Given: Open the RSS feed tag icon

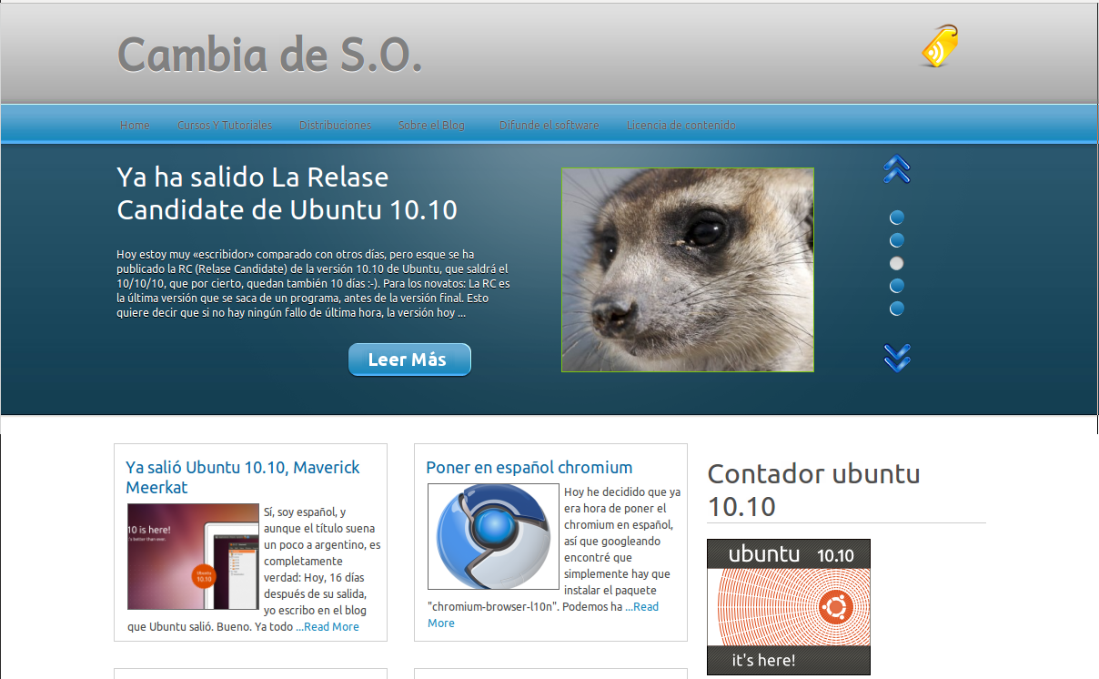Looking at the screenshot, I should point(940,46).
